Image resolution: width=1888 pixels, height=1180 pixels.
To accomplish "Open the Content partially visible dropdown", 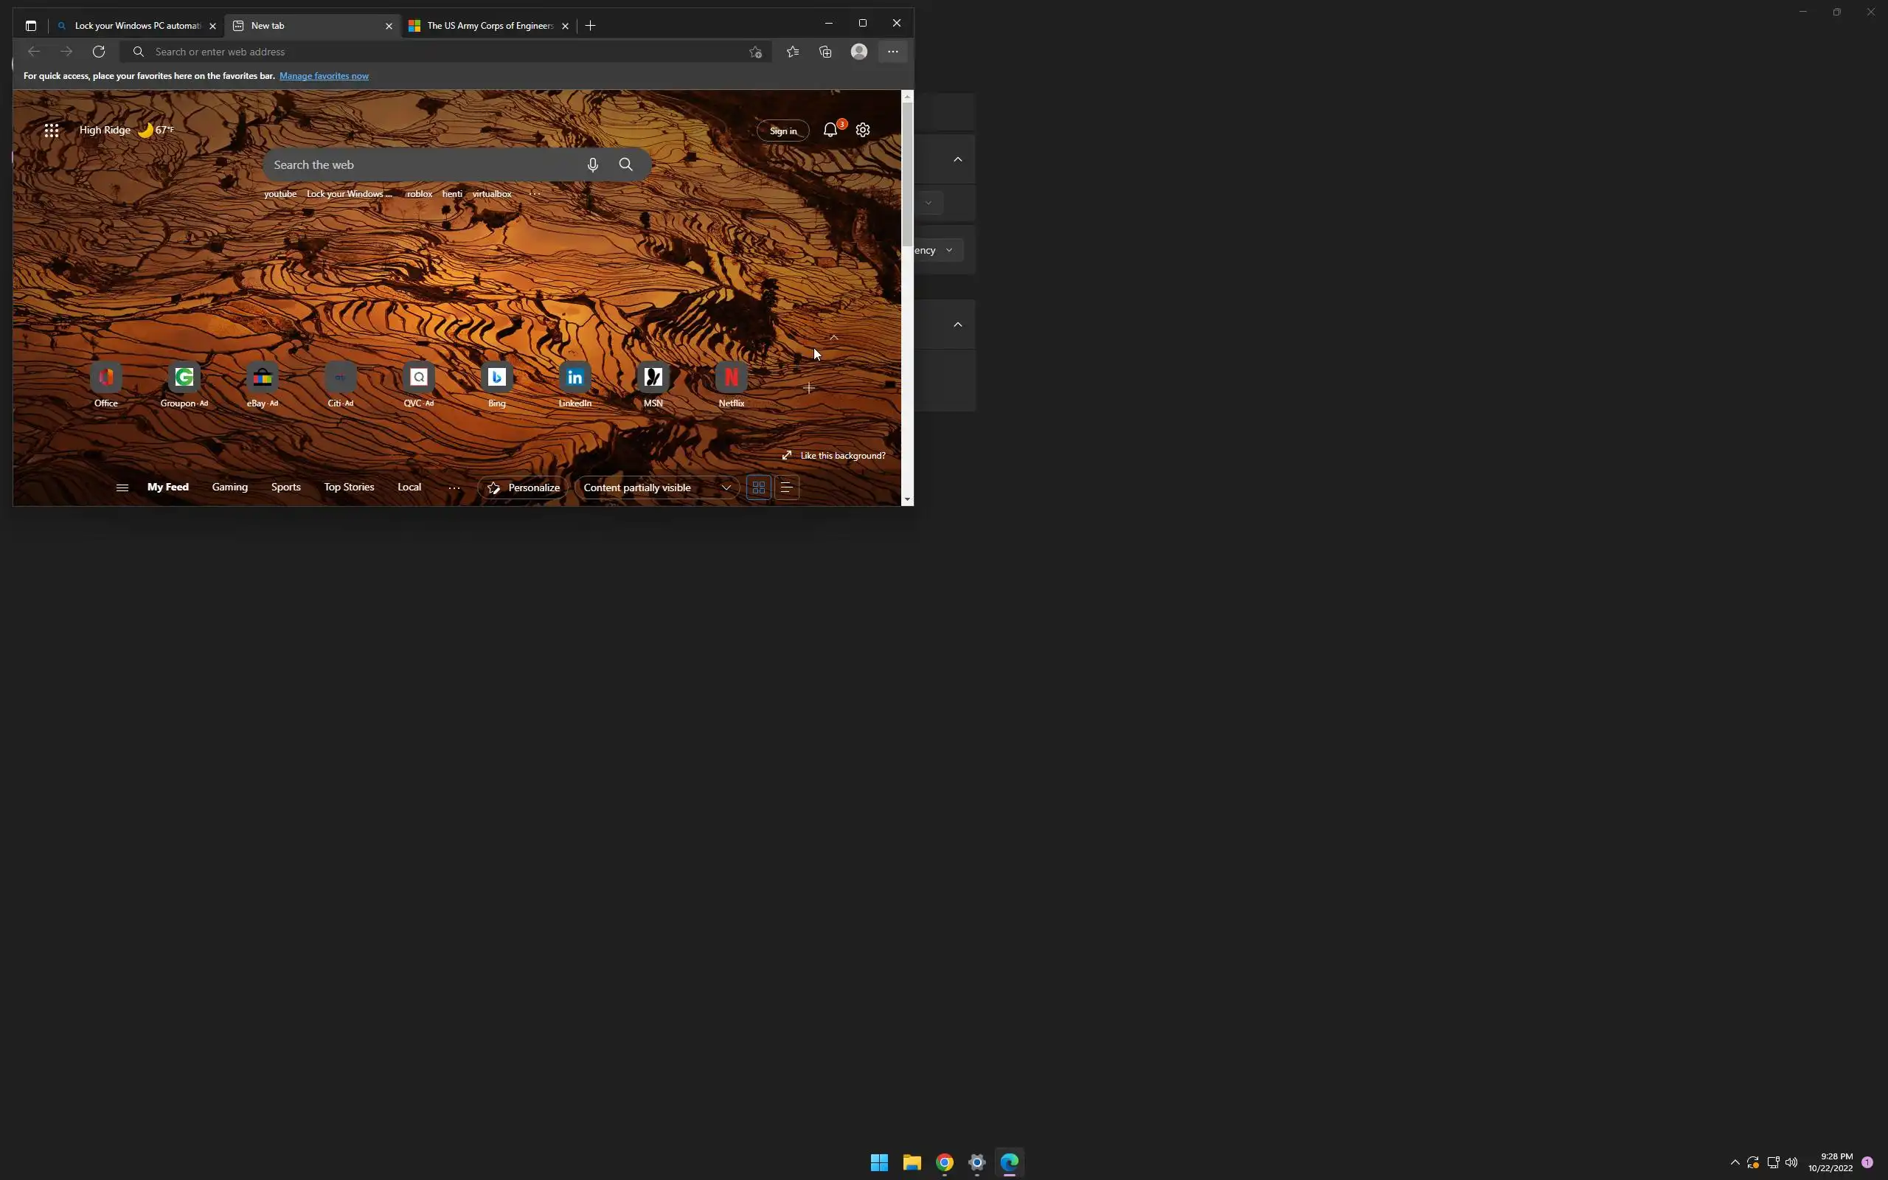I will pos(657,487).
